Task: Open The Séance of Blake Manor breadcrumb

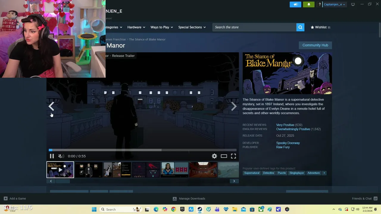Action: point(147,39)
